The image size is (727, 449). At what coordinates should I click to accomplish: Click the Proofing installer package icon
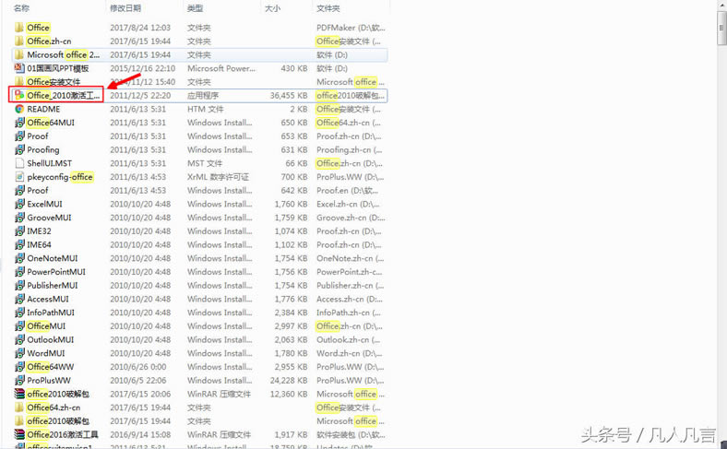(19, 149)
